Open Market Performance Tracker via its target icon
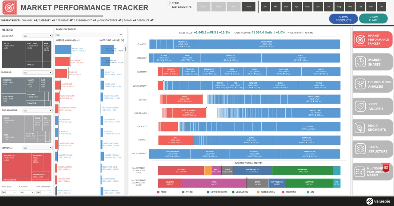Viewport: 394px width, 206px height. tap(360, 39)
